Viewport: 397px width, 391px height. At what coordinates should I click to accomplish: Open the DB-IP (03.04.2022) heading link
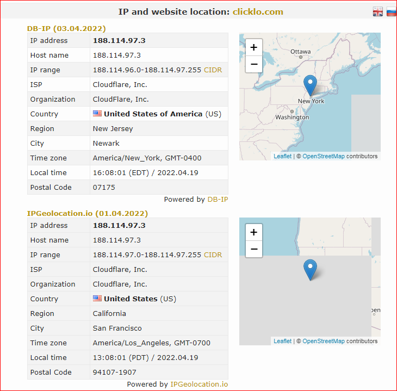click(x=66, y=28)
